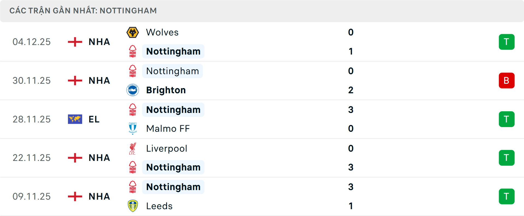
Task: Open the Brighton team link
Action: [166, 90]
